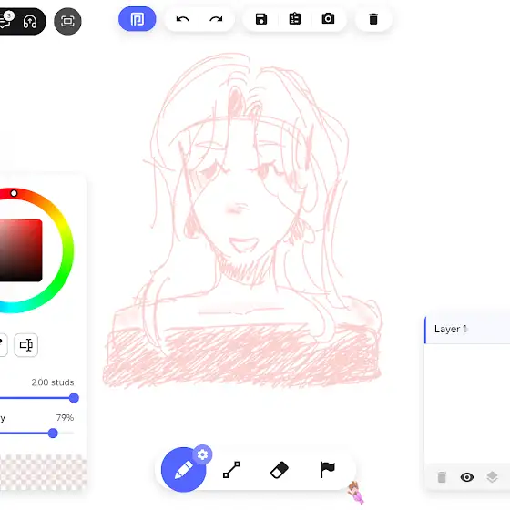Undo the last stroke
510x510 pixels.
[182, 19]
